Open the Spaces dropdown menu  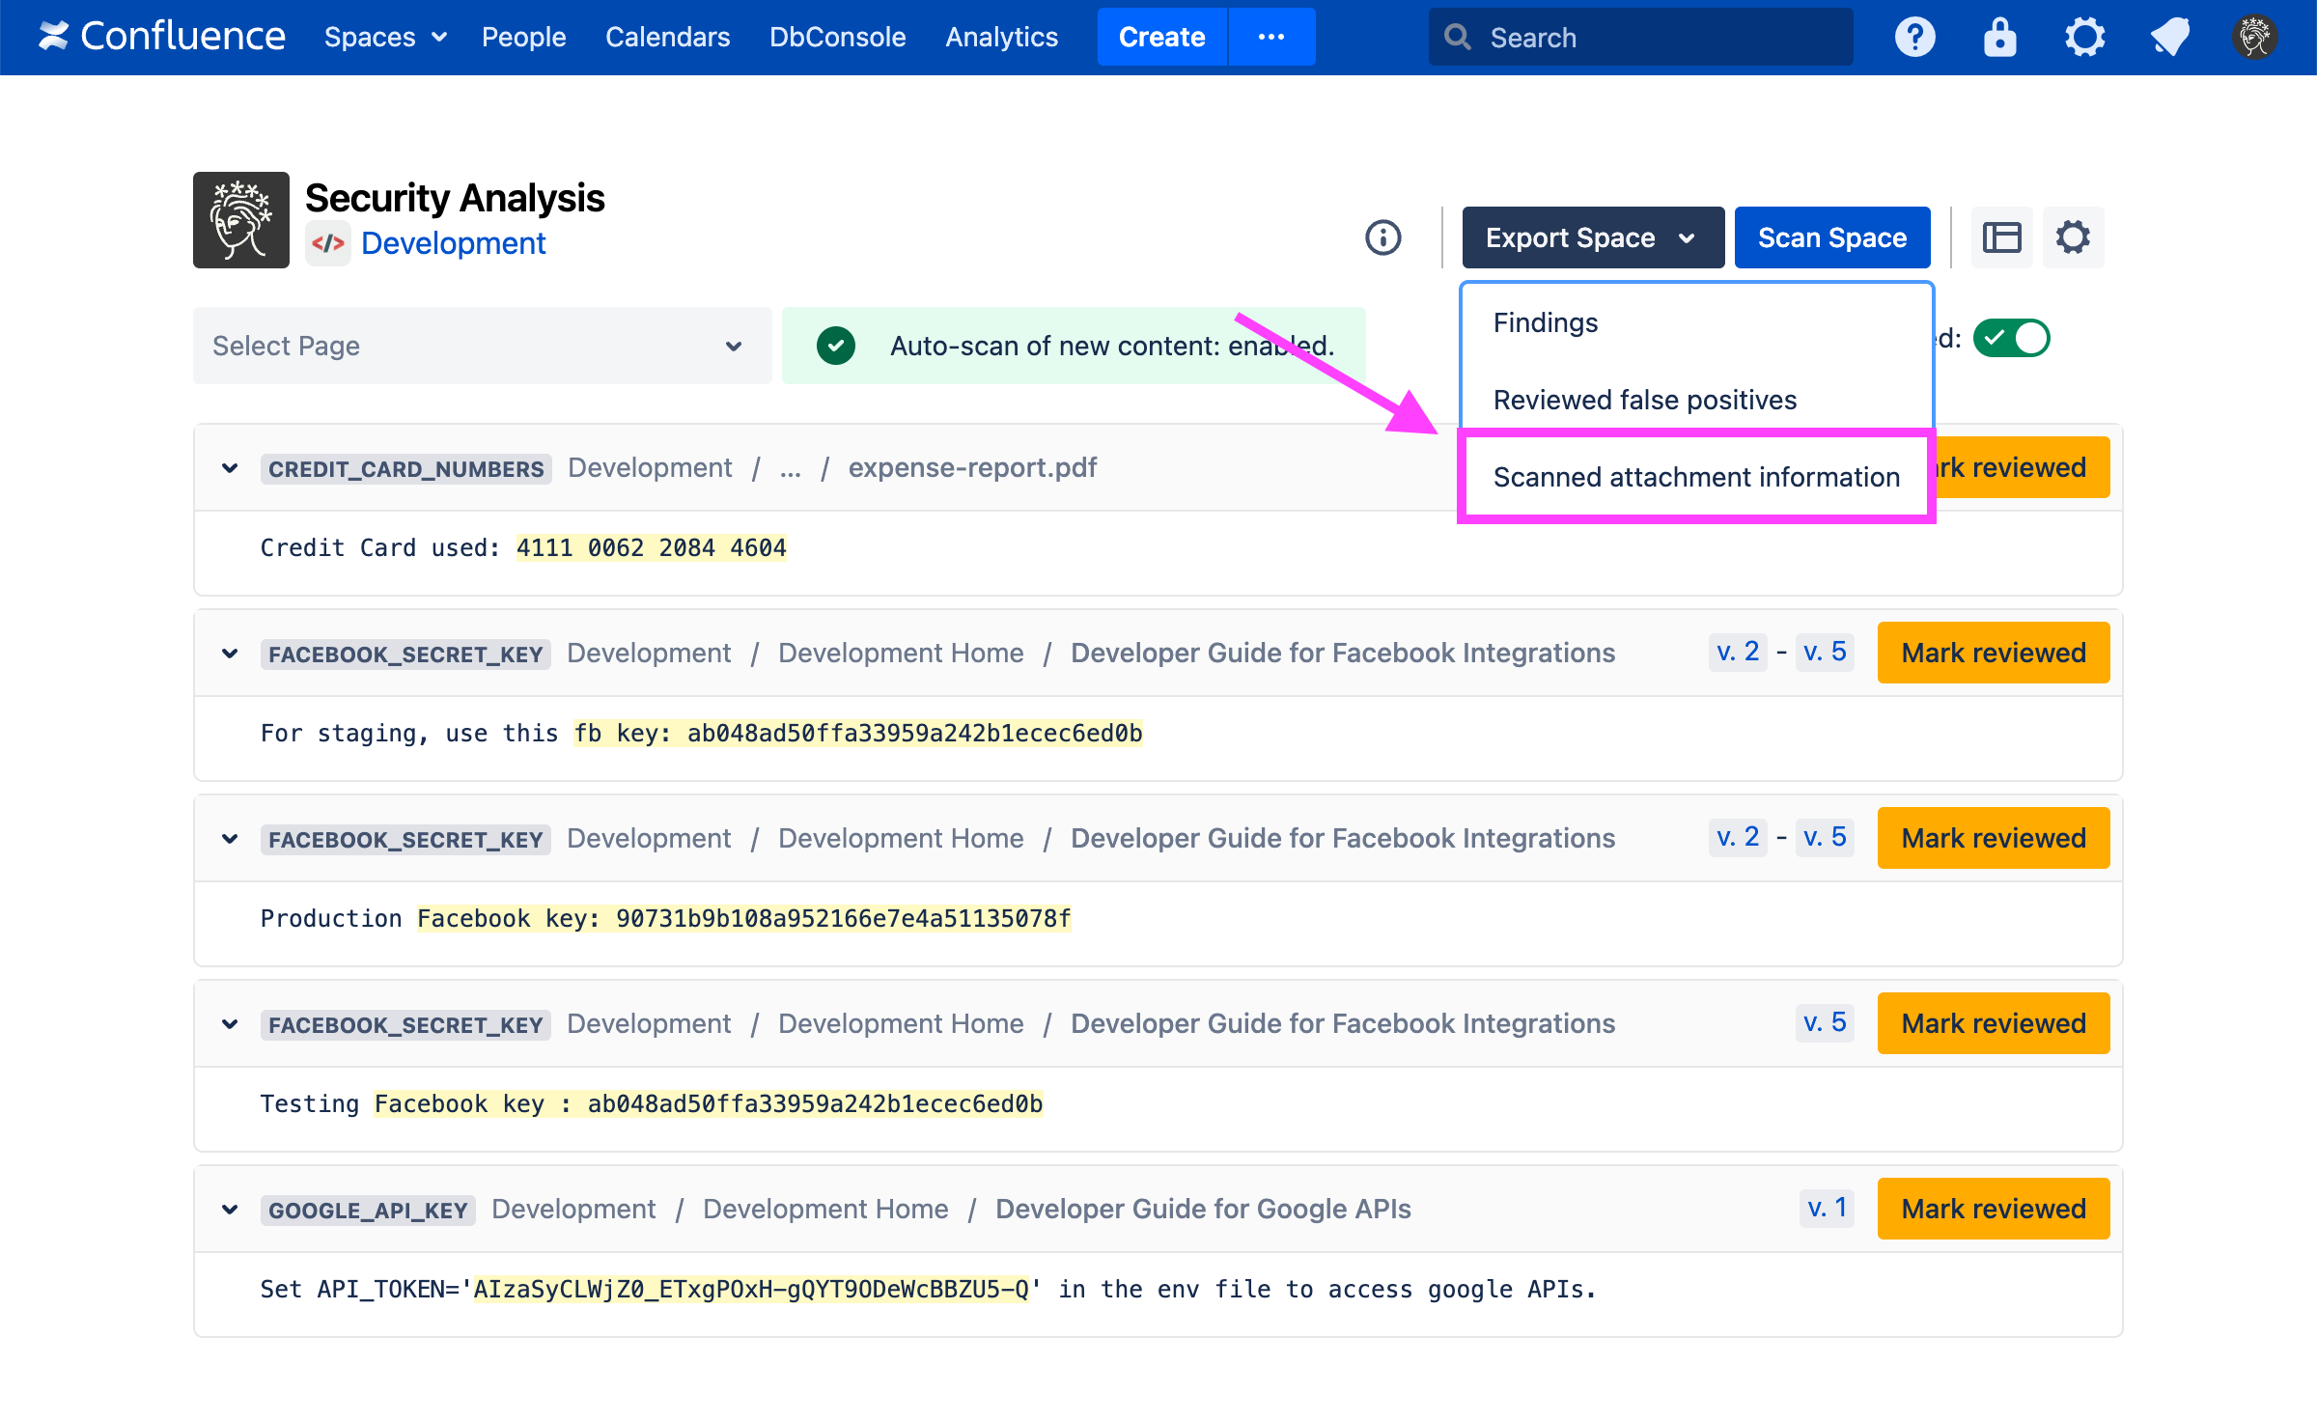[384, 38]
